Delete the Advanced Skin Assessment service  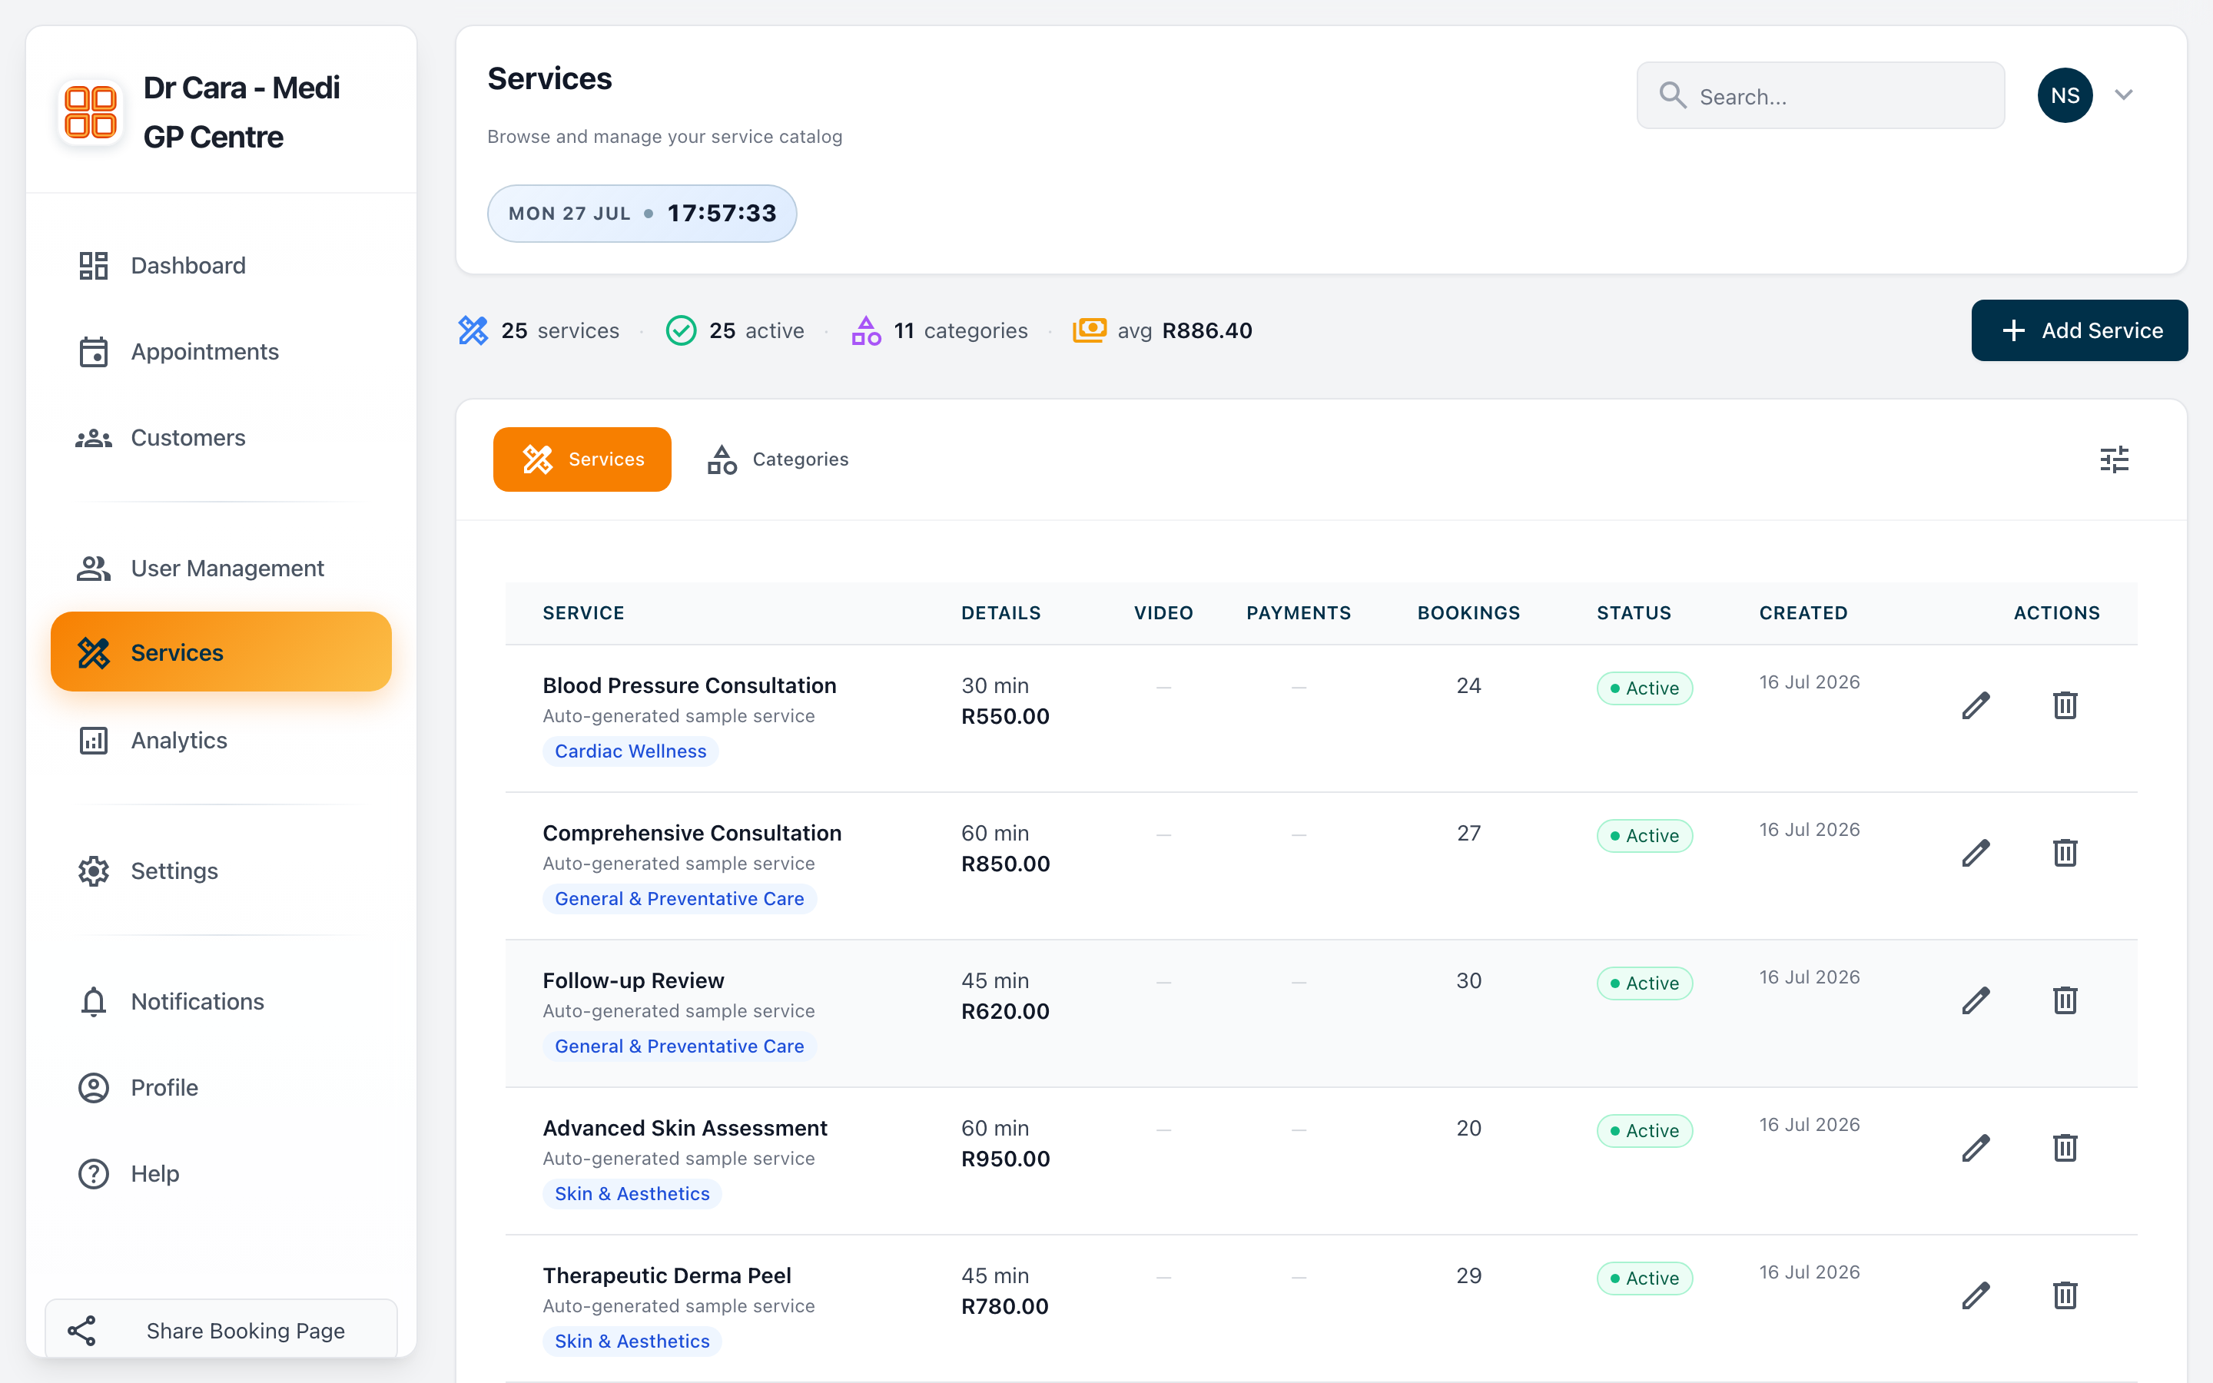pyautogui.click(x=2065, y=1147)
